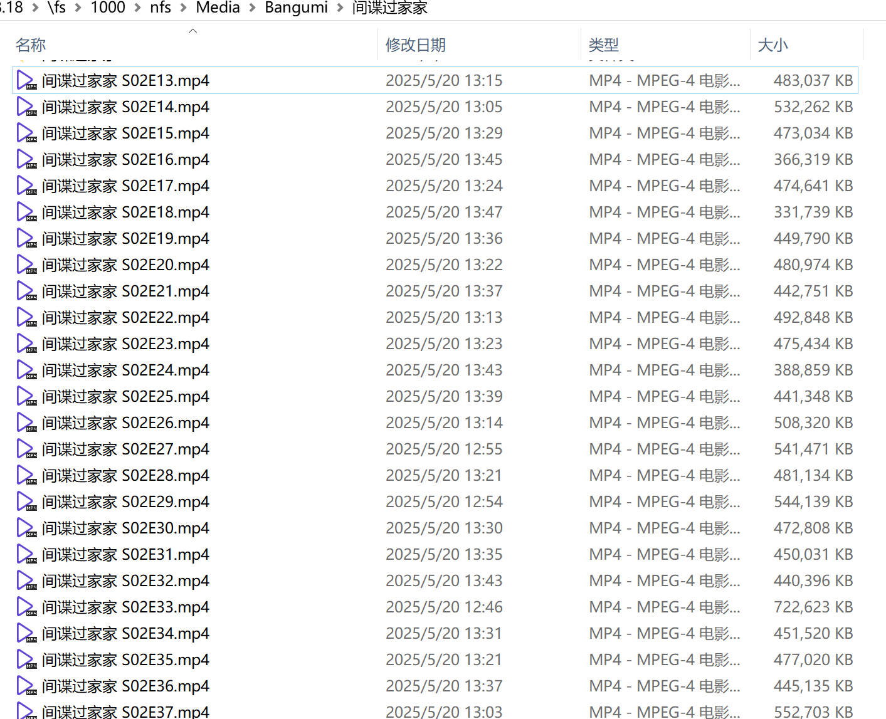The width and height of the screenshot is (886, 719).
Task: Go to nfs folder in breadcrumb
Action: (161, 8)
